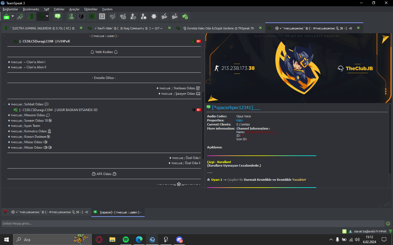The height and width of the screenshot is (245, 393).
Task: Open the Bağlantılar menu
Action: [10, 9]
